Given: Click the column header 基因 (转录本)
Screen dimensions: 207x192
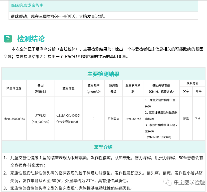Looking at the screenshot, I should coord(40,88).
